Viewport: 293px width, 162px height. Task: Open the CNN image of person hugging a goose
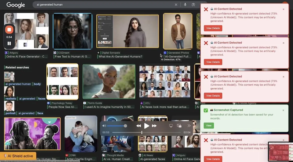pyautogui.click(x=81, y=134)
